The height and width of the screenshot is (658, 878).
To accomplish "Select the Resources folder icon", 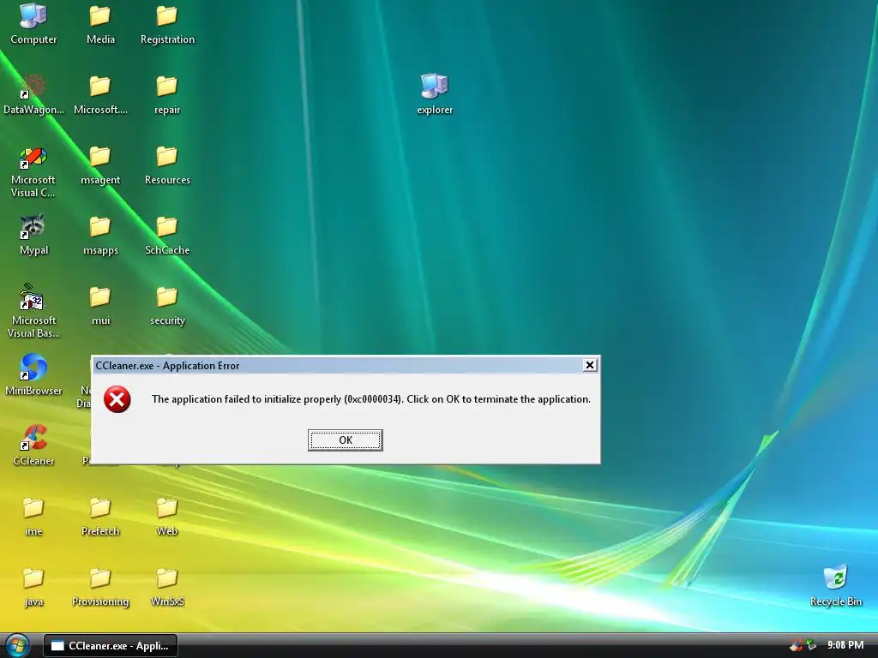I will 167,165.
